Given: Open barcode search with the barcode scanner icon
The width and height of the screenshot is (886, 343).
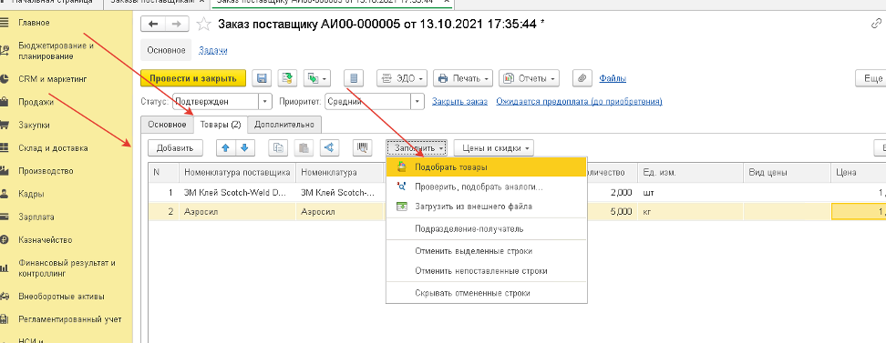Looking at the screenshot, I should click(x=362, y=147).
